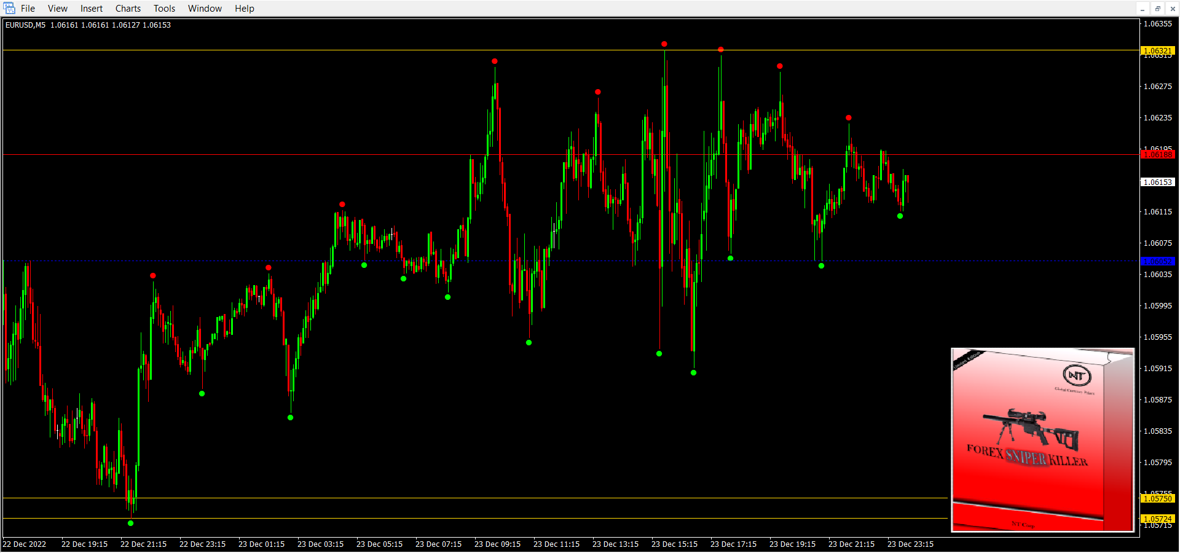Image resolution: width=1180 pixels, height=553 pixels.
Task: Click the EURUSD,M5 chart title text
Action: click(25, 25)
